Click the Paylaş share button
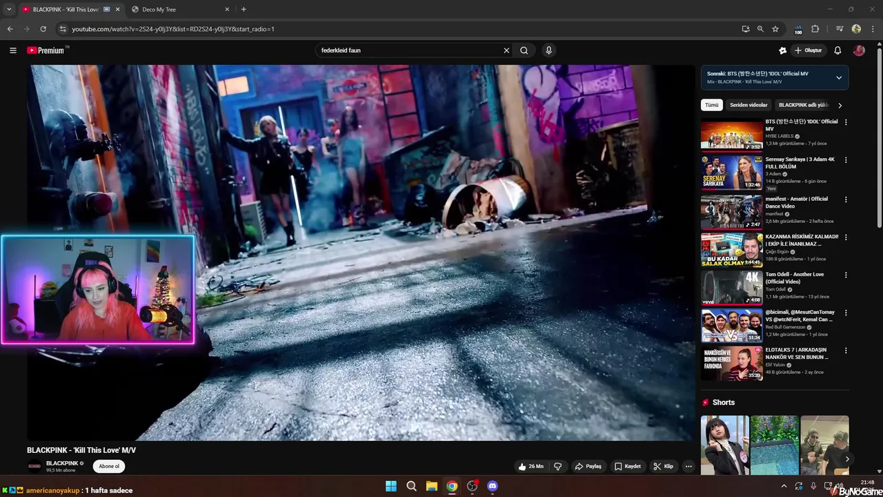This screenshot has height=497, width=883. pos(588,467)
